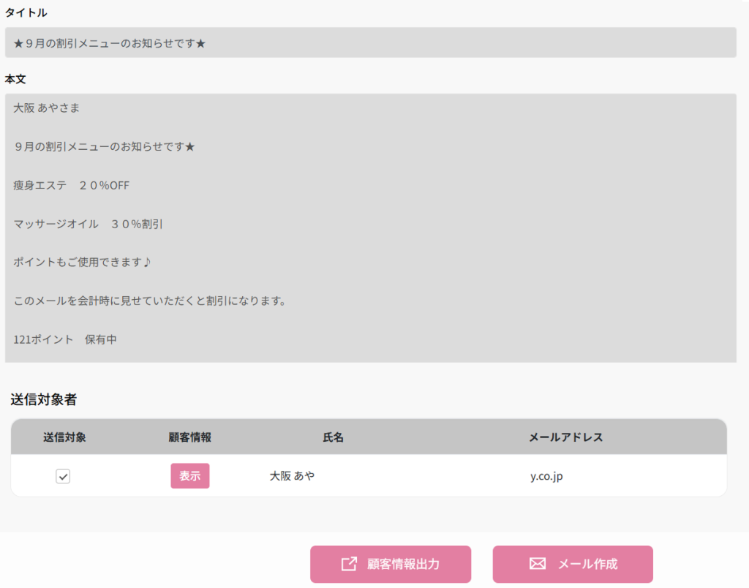Select the 顧客情報 column header
749x588 pixels.
[189, 437]
